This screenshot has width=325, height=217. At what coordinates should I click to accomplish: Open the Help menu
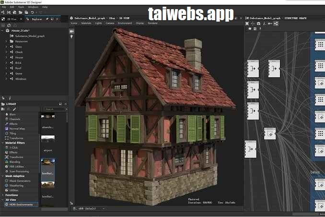click(x=45, y=7)
